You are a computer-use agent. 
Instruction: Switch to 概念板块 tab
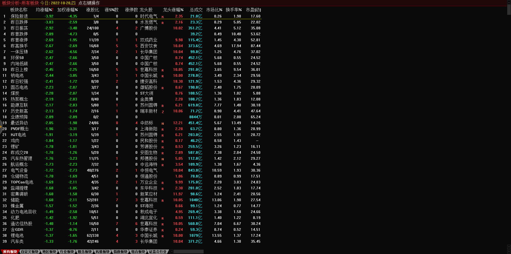point(85,252)
